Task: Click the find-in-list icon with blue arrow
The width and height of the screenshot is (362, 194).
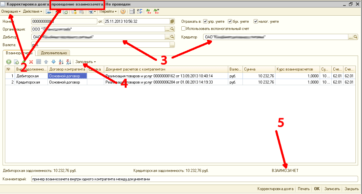Action: [49, 11]
